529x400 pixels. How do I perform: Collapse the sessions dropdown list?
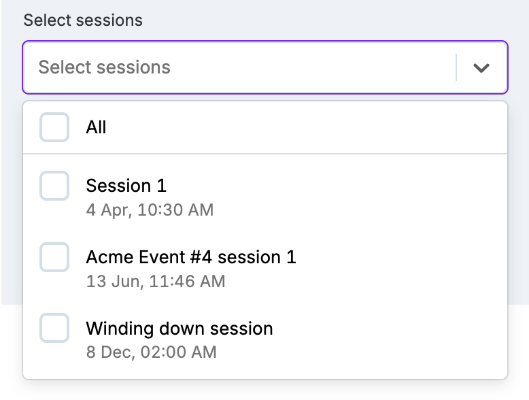click(481, 67)
